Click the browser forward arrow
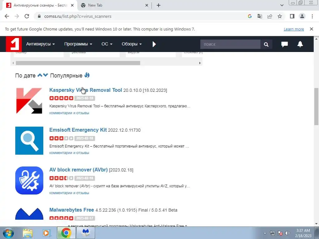The height and width of the screenshot is (239, 319). 17,16
